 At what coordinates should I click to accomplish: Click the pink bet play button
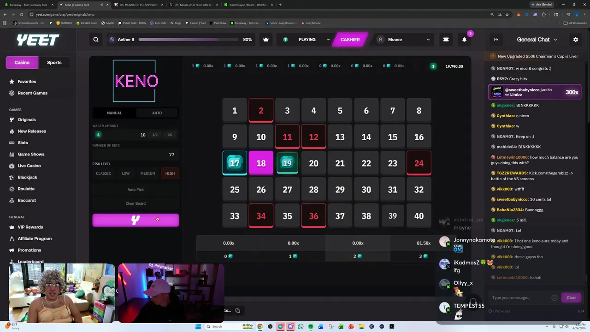tap(136, 220)
